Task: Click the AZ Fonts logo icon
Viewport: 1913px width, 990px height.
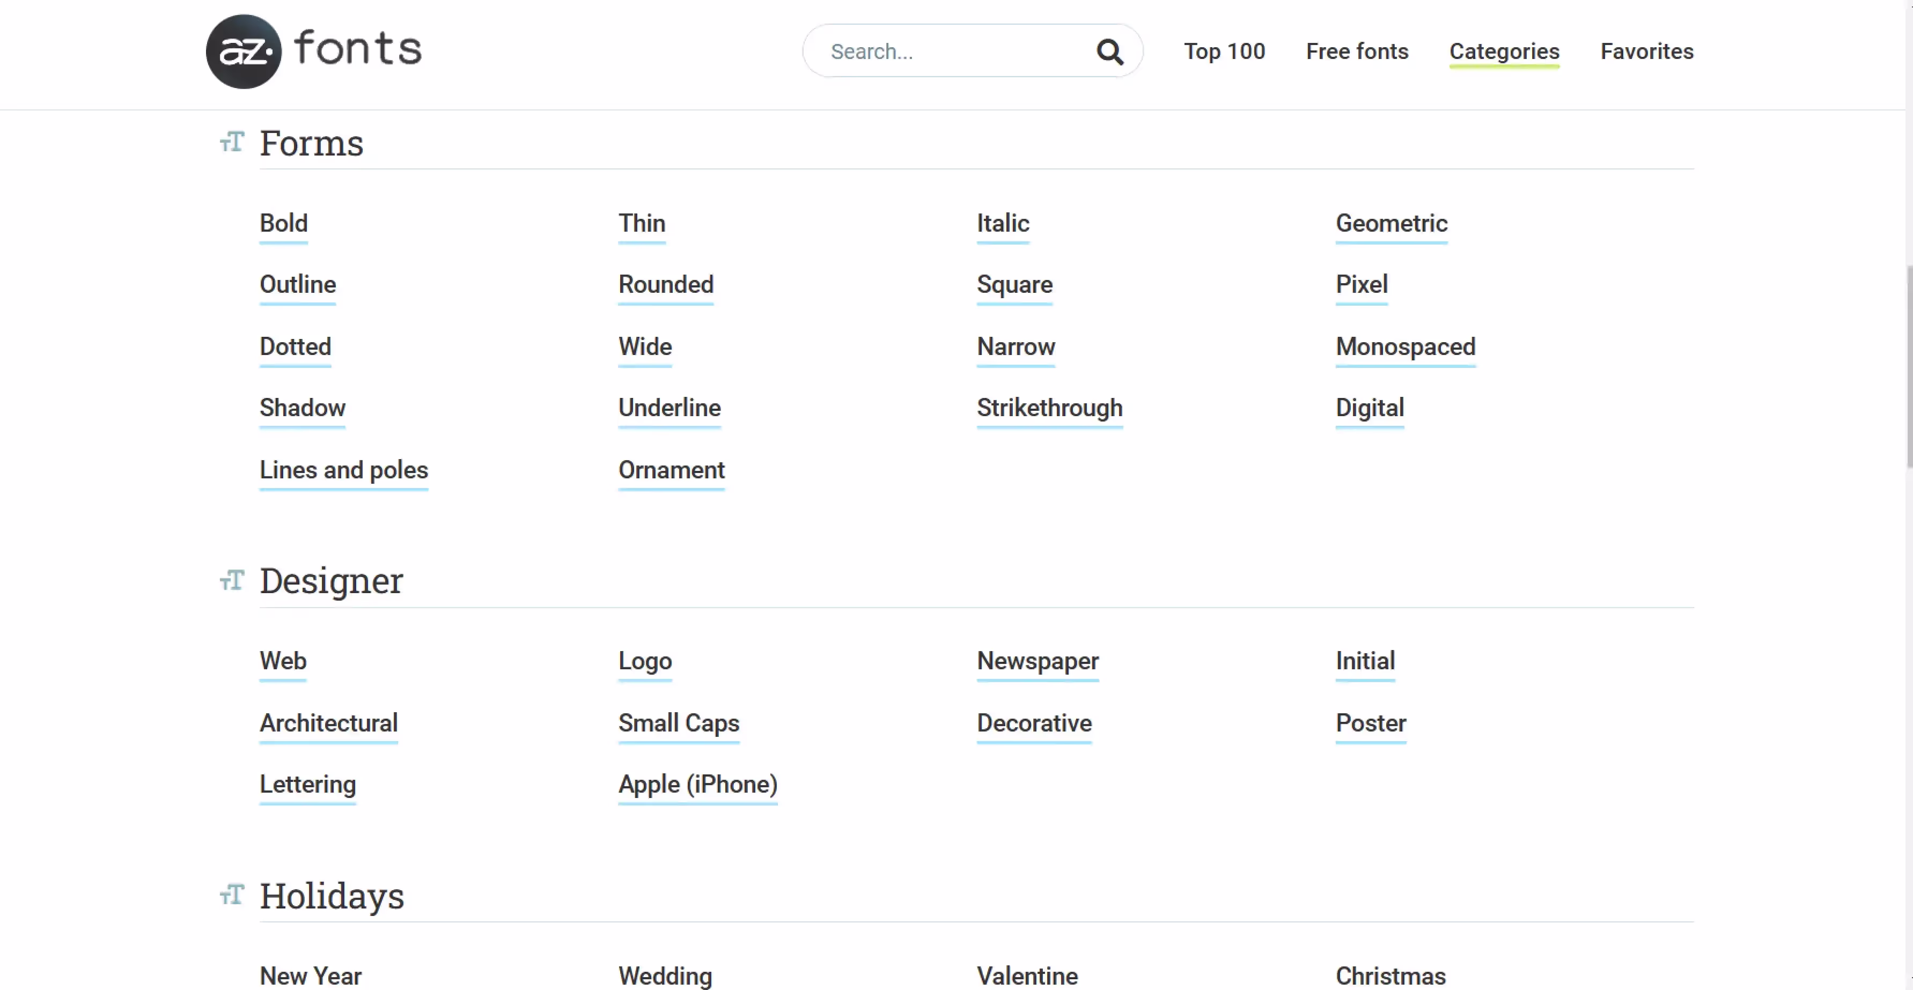Action: [x=243, y=51]
